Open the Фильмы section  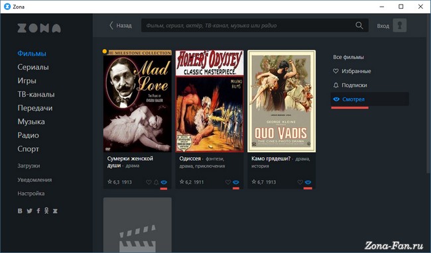pyautogui.click(x=32, y=53)
